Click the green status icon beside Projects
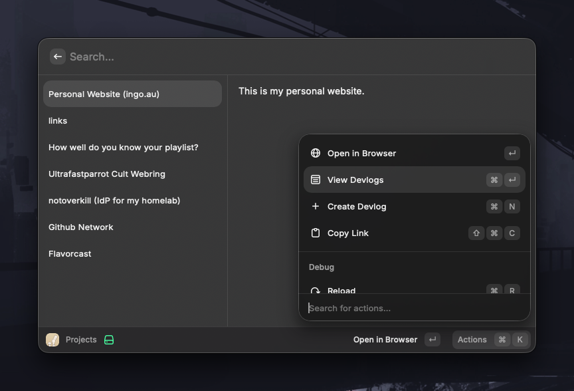Viewport: 574px width, 391px height. [x=109, y=340]
